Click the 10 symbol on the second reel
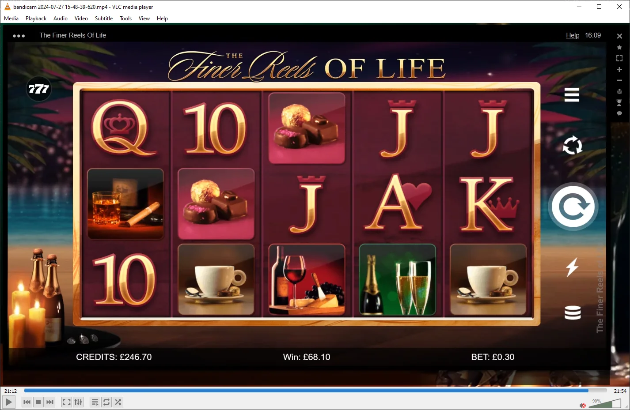The image size is (630, 410). 216,128
